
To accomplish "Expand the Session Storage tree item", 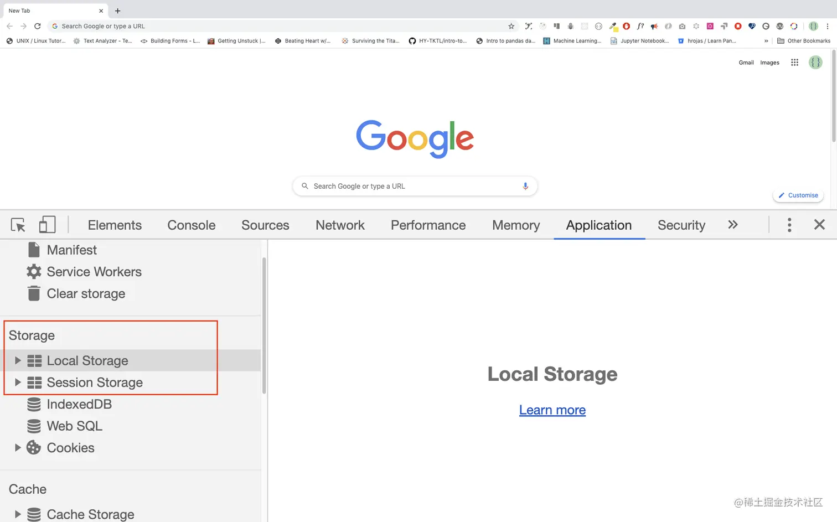I will click(x=18, y=382).
